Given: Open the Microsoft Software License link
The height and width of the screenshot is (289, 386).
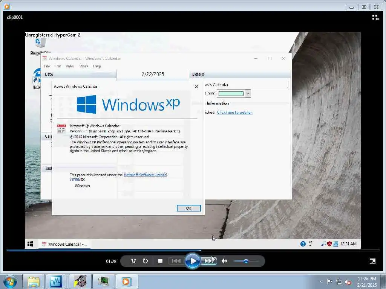Looking at the screenshot, I should click(x=145, y=175).
